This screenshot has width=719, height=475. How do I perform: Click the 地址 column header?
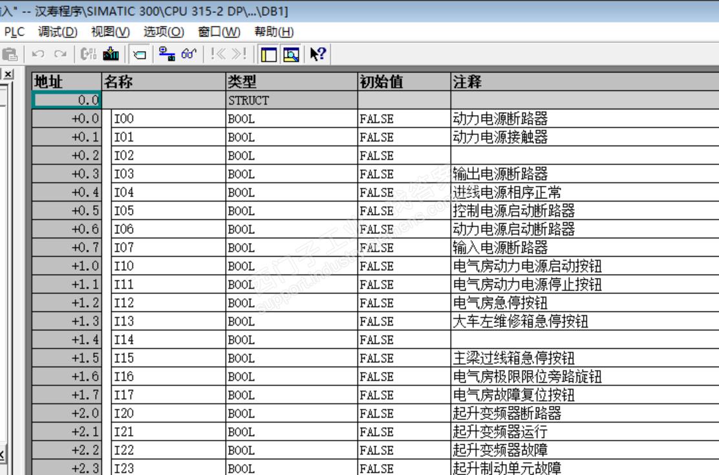coord(67,81)
